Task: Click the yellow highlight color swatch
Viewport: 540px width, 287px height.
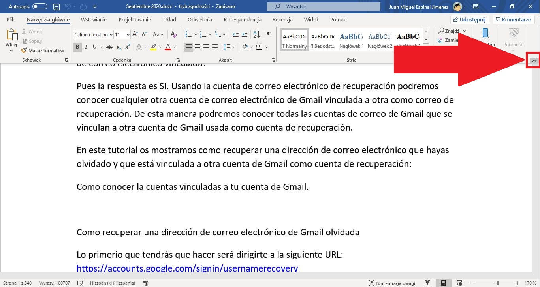Action: tap(154, 47)
